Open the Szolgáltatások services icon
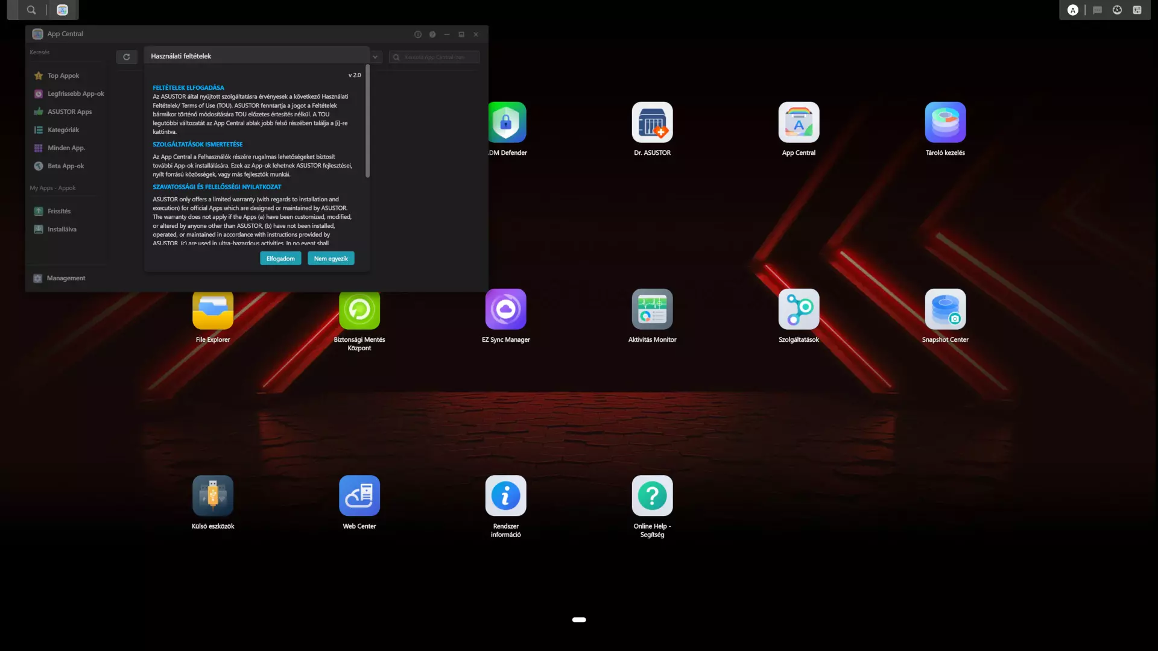The image size is (1158, 651). 799,309
